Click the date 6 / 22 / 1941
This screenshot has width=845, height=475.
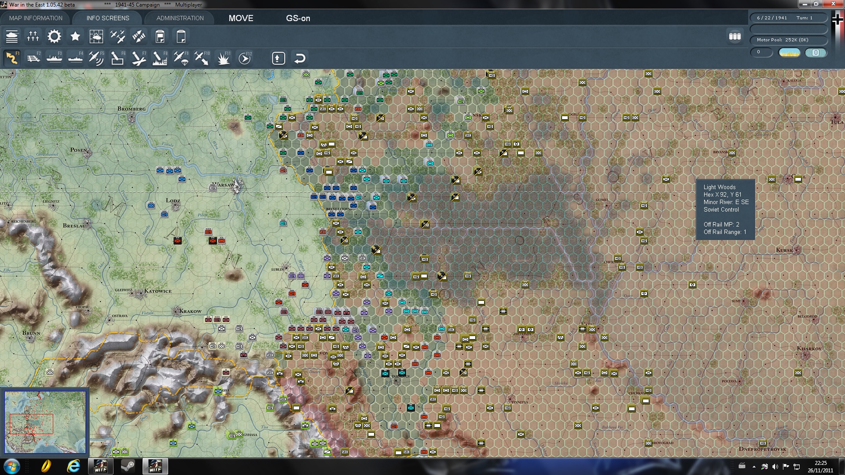click(x=772, y=18)
